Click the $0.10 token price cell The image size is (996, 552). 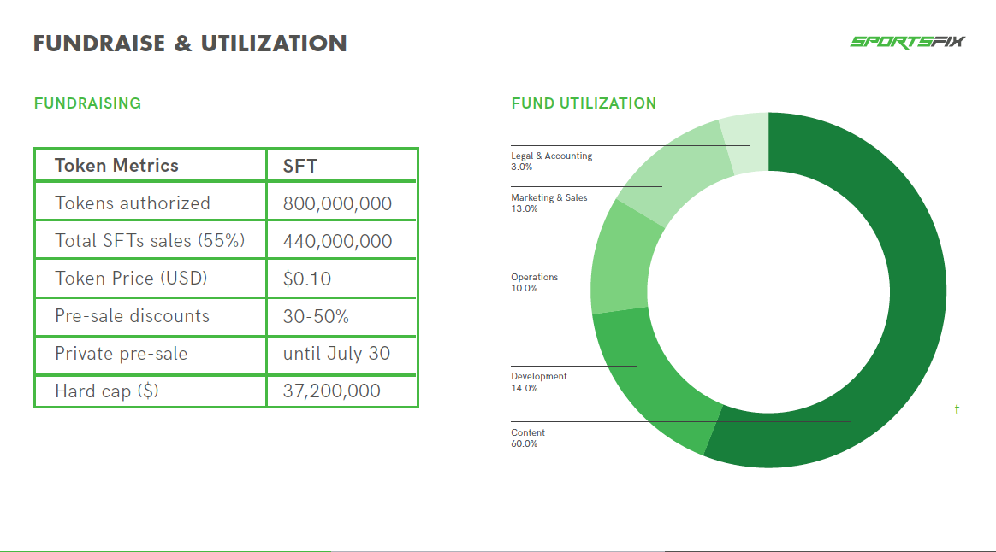coord(341,279)
